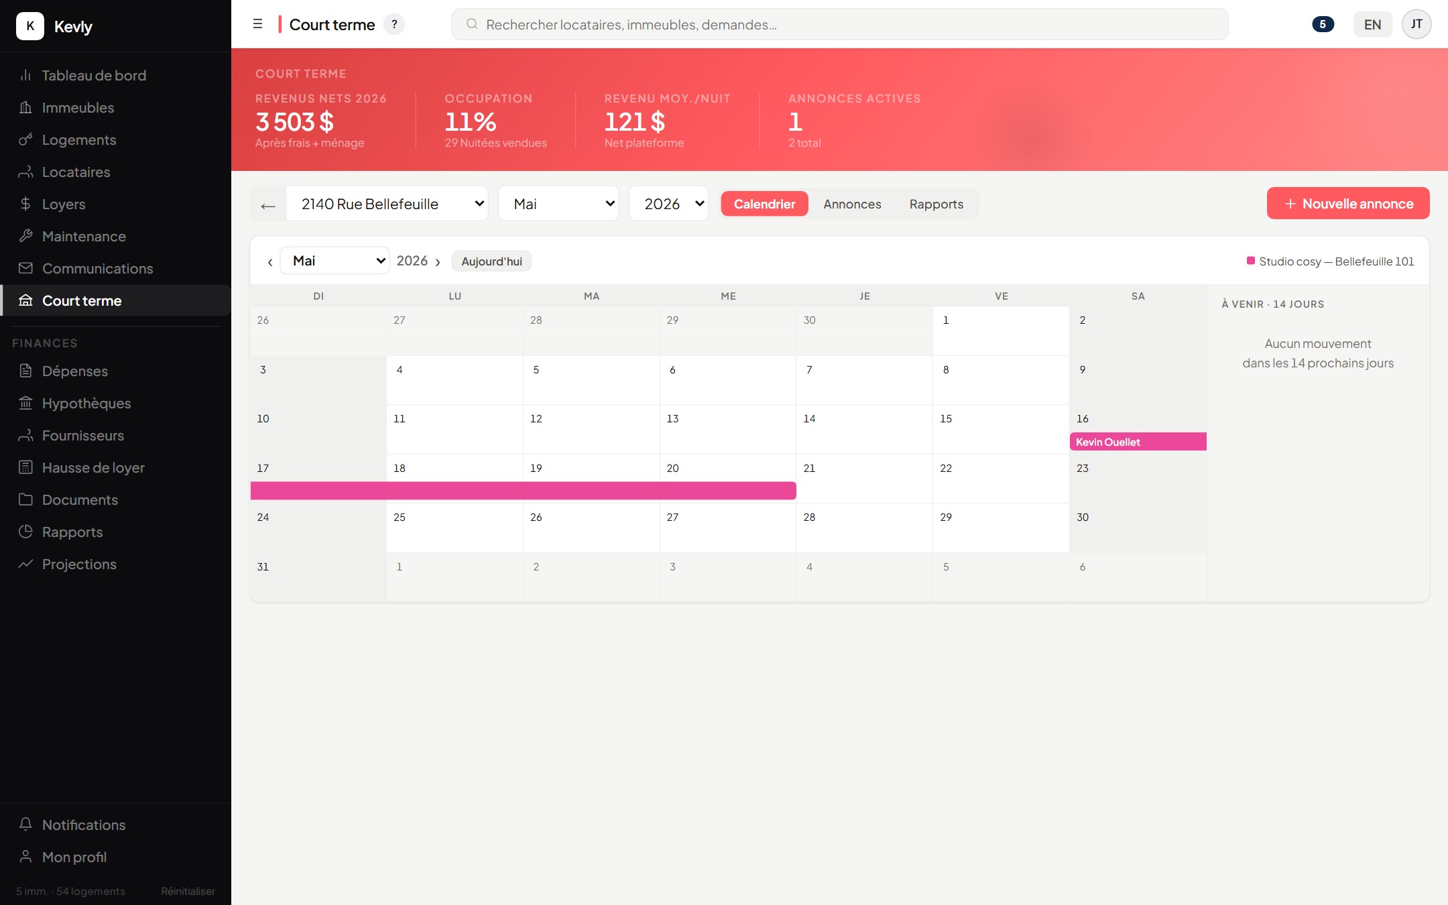
Task: Switch to Calendrier tab
Action: click(764, 204)
